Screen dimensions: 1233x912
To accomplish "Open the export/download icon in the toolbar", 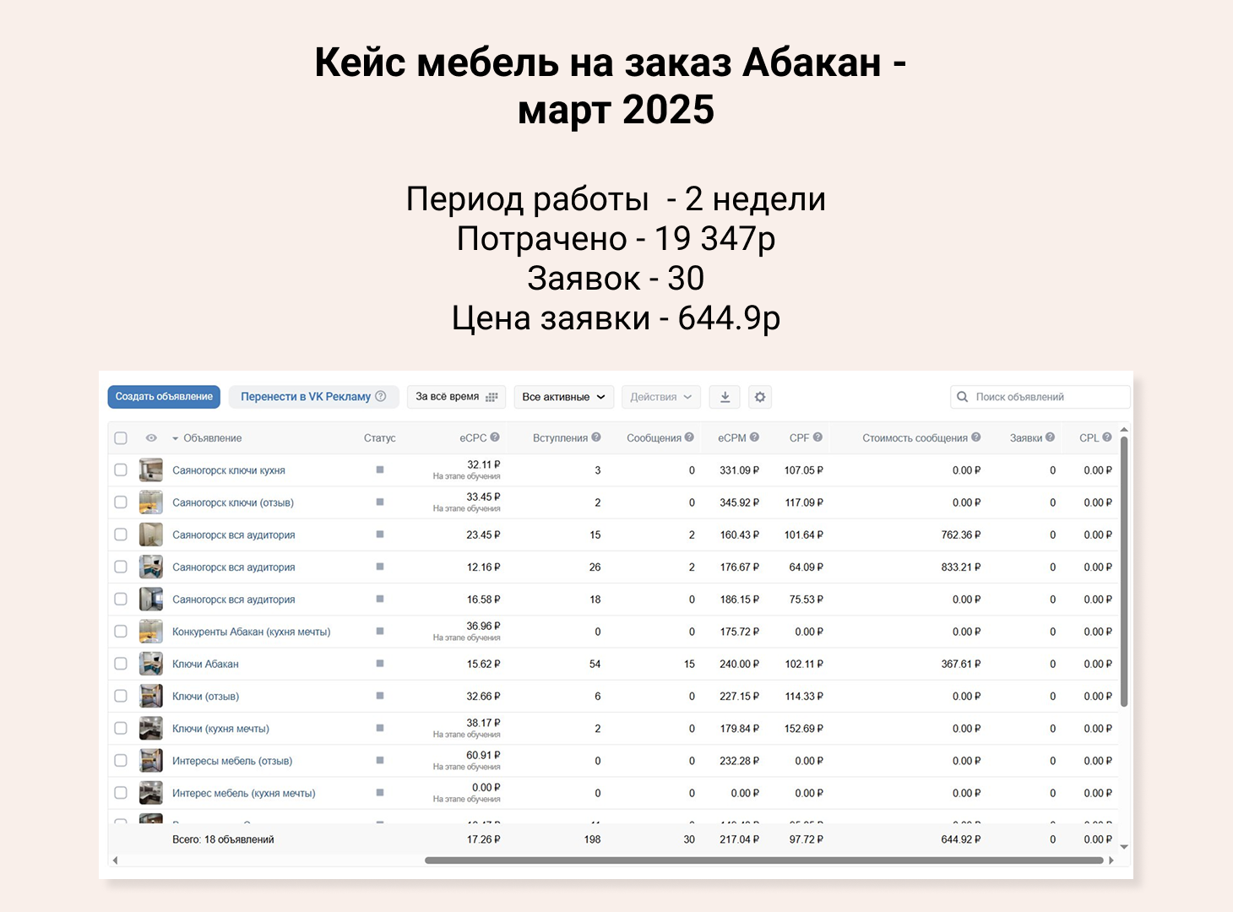I will 725,397.
